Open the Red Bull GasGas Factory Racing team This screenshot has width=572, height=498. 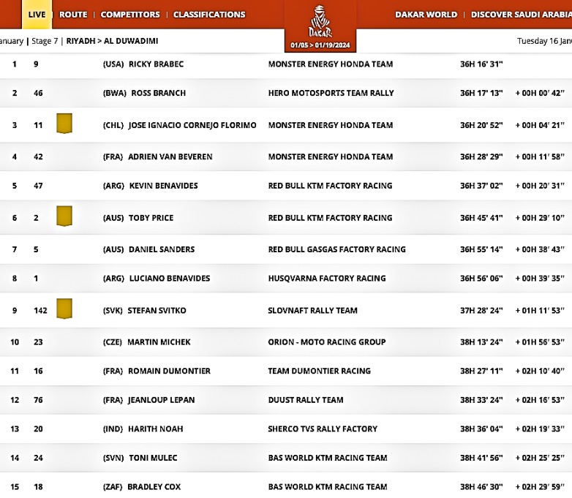coord(336,249)
